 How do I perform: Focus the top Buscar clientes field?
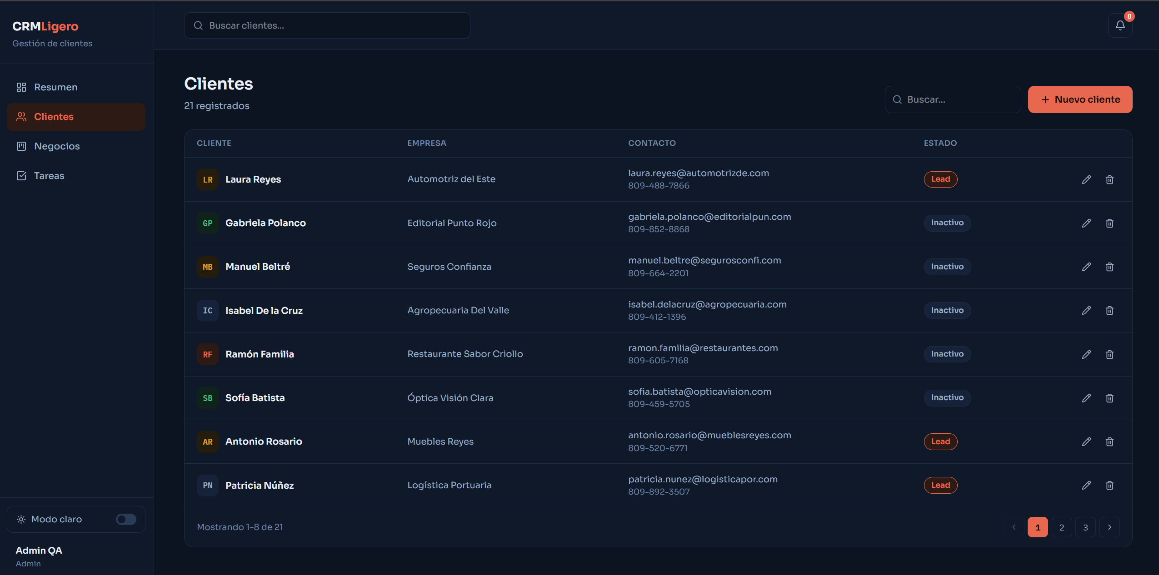327,25
